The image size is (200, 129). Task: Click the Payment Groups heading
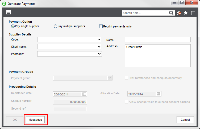point(21,72)
